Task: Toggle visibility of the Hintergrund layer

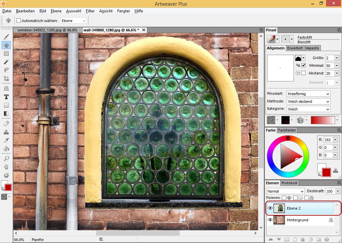Action: point(270,220)
